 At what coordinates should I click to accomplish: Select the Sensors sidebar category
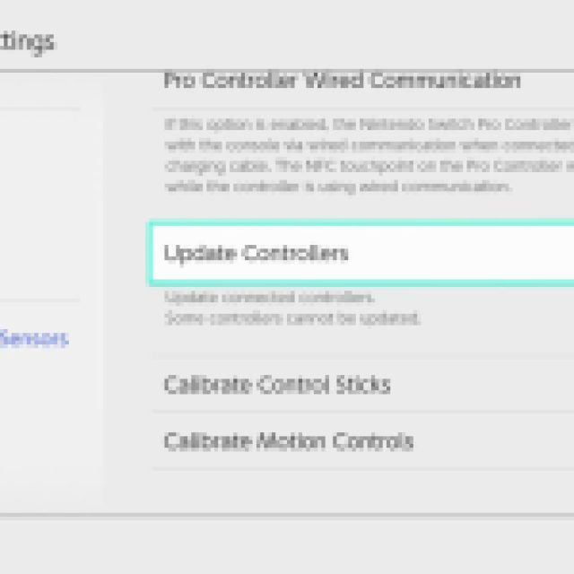34,339
